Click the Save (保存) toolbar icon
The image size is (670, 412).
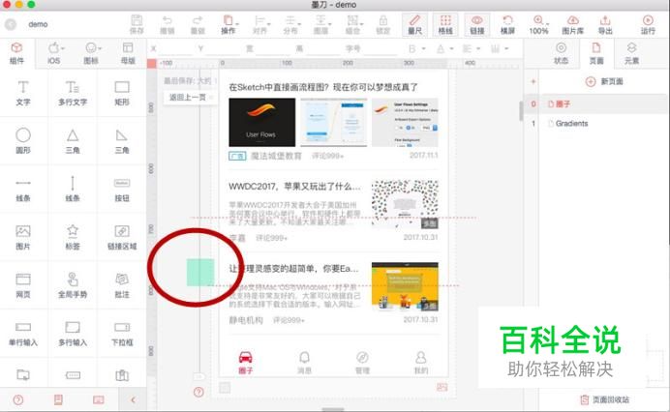(137, 24)
